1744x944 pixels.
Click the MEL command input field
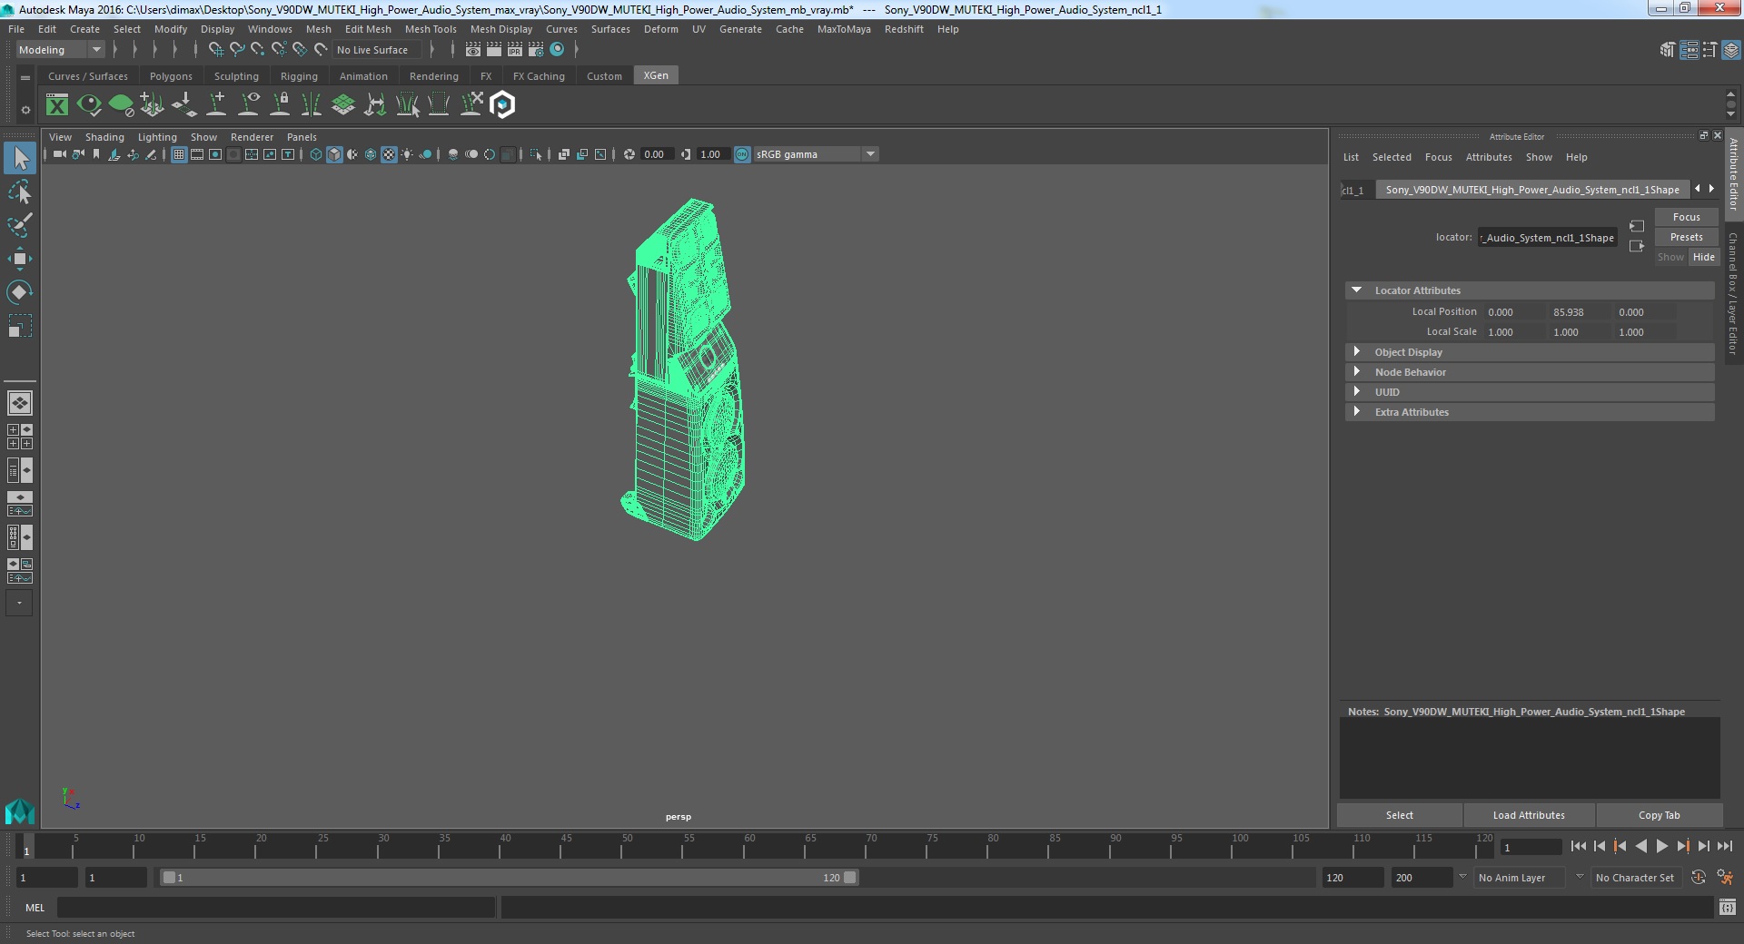coord(276,907)
